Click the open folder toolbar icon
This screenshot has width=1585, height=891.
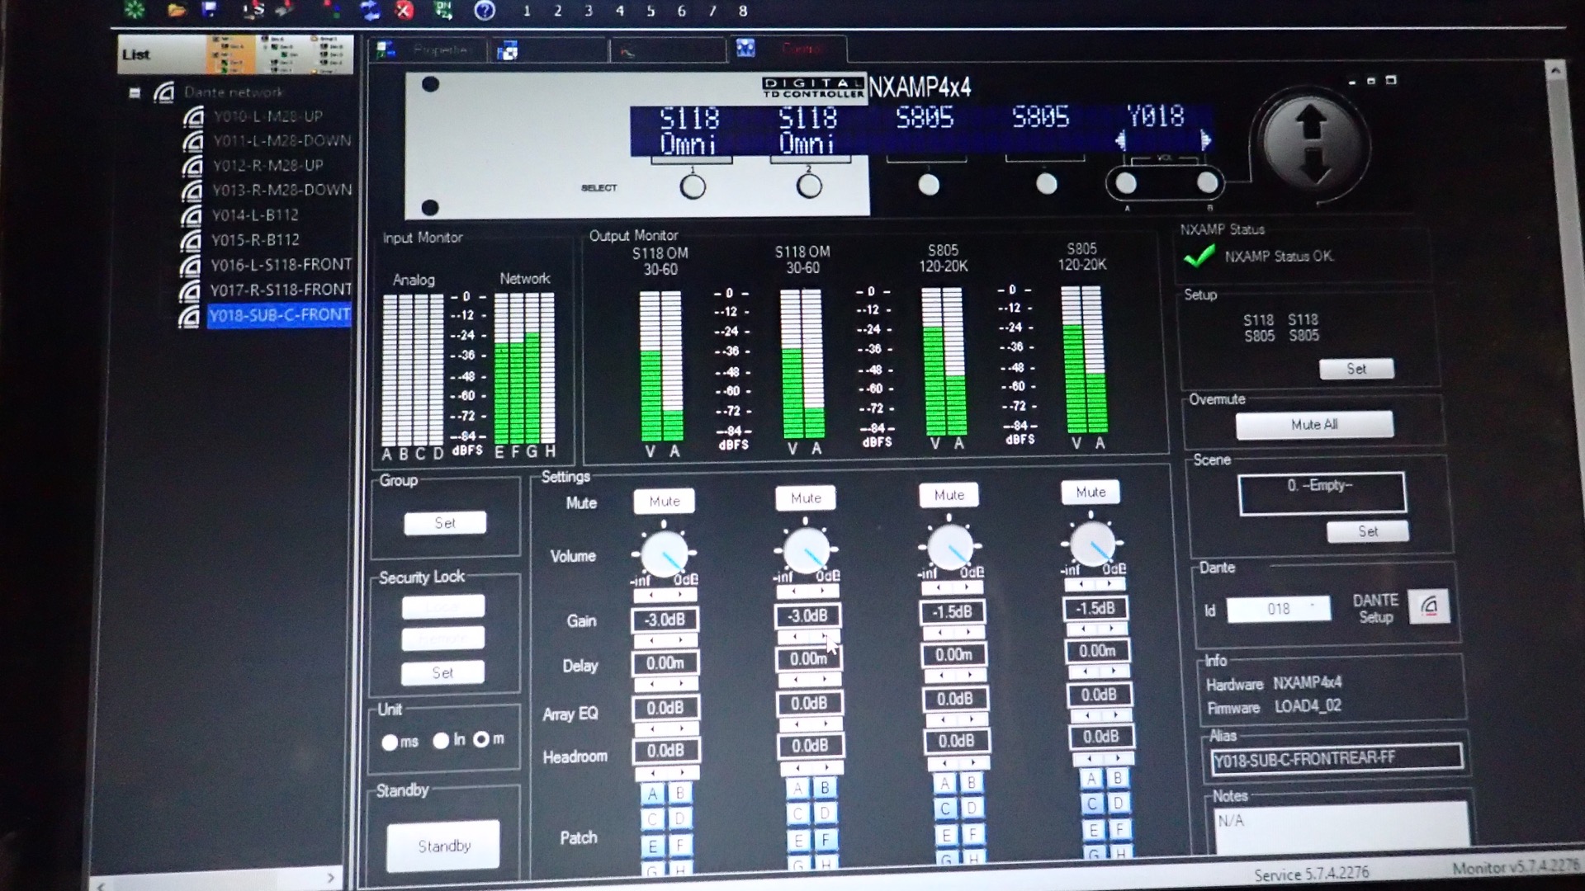click(x=176, y=10)
